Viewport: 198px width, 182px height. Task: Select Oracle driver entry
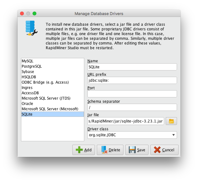coord(27,104)
